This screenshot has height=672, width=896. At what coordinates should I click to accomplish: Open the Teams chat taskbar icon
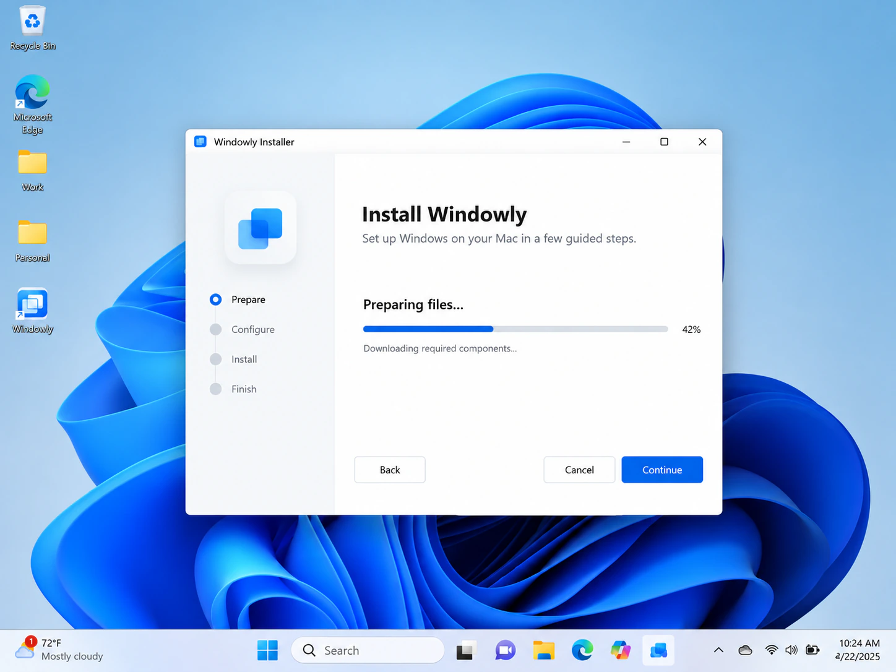click(505, 650)
